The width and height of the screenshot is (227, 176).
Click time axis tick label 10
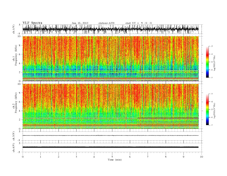201,157
